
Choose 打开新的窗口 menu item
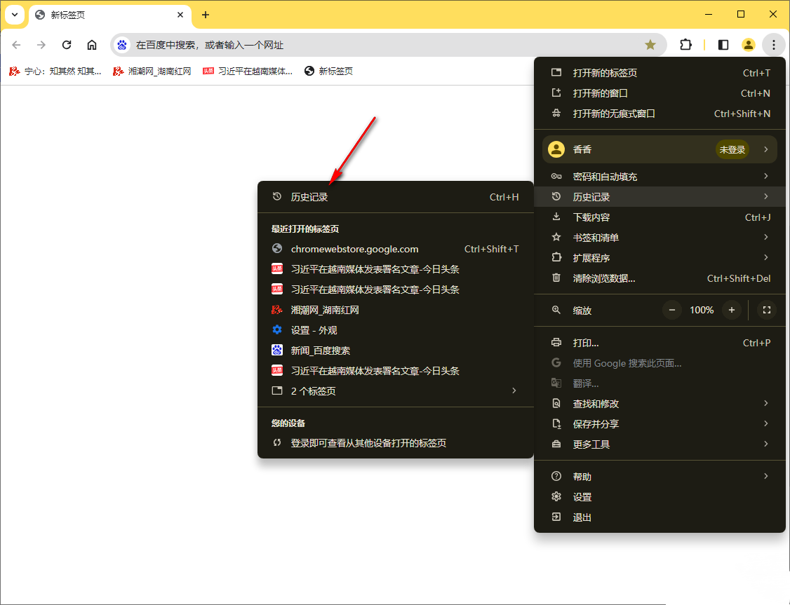[660, 93]
